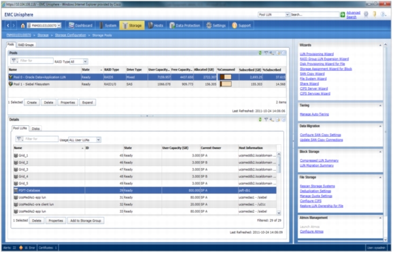Screen dimensions: 393x253
Task: Click the home icon in navigation bar
Action: (x=22, y=26)
